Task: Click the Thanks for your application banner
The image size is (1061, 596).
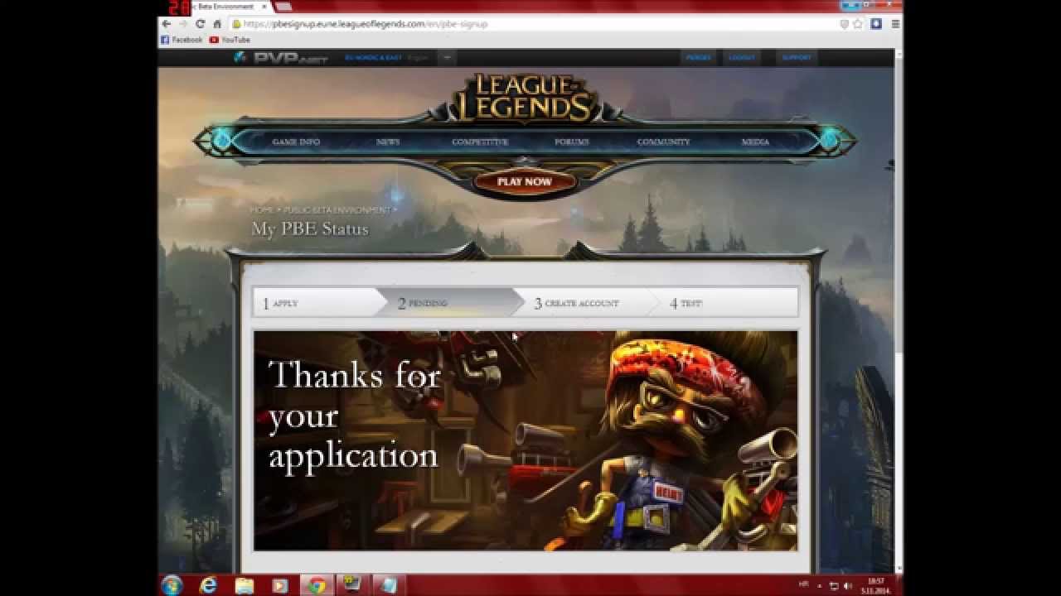Action: click(526, 440)
